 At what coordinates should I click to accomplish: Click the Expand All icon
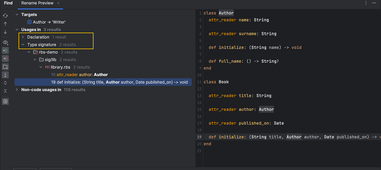pos(5,83)
